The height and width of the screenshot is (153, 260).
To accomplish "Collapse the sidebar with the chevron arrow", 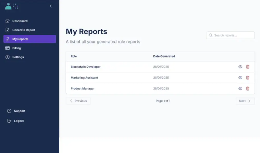I will click(x=51, y=6).
